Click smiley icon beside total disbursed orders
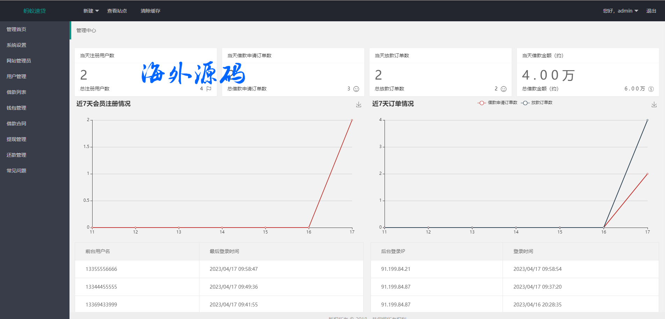The width and height of the screenshot is (665, 319). click(503, 89)
